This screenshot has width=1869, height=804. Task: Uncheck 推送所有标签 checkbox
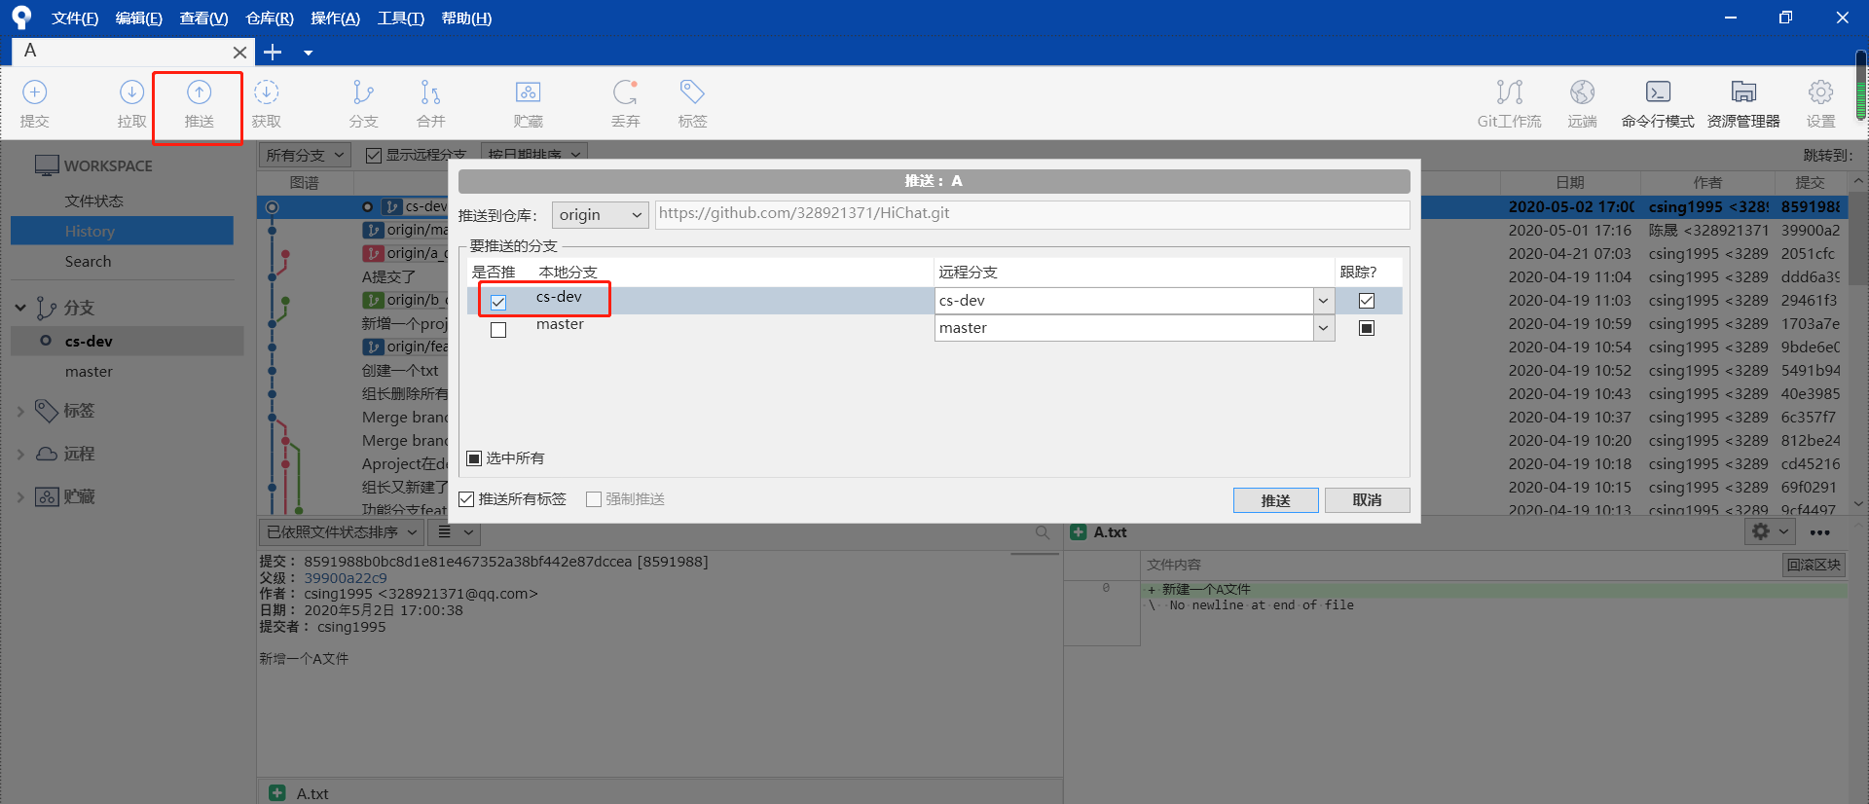pos(467,499)
